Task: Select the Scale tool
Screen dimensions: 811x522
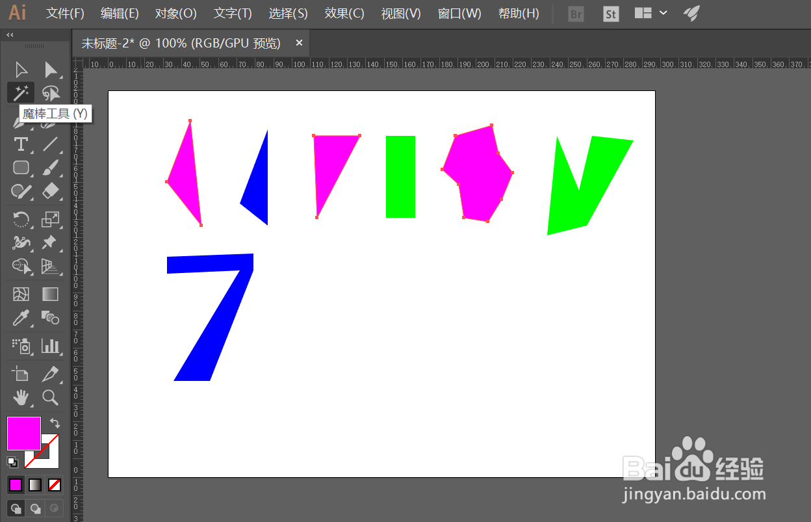Action: coord(51,219)
